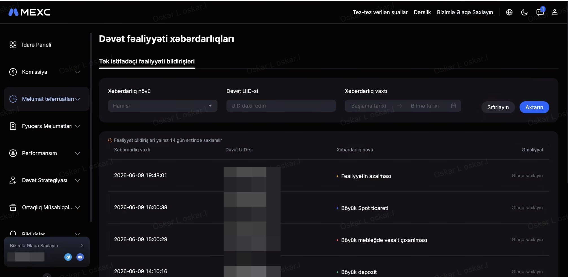568x277 pixels.
Task: Click the sidebar collapse arrow at bottom
Action: [47, 275]
